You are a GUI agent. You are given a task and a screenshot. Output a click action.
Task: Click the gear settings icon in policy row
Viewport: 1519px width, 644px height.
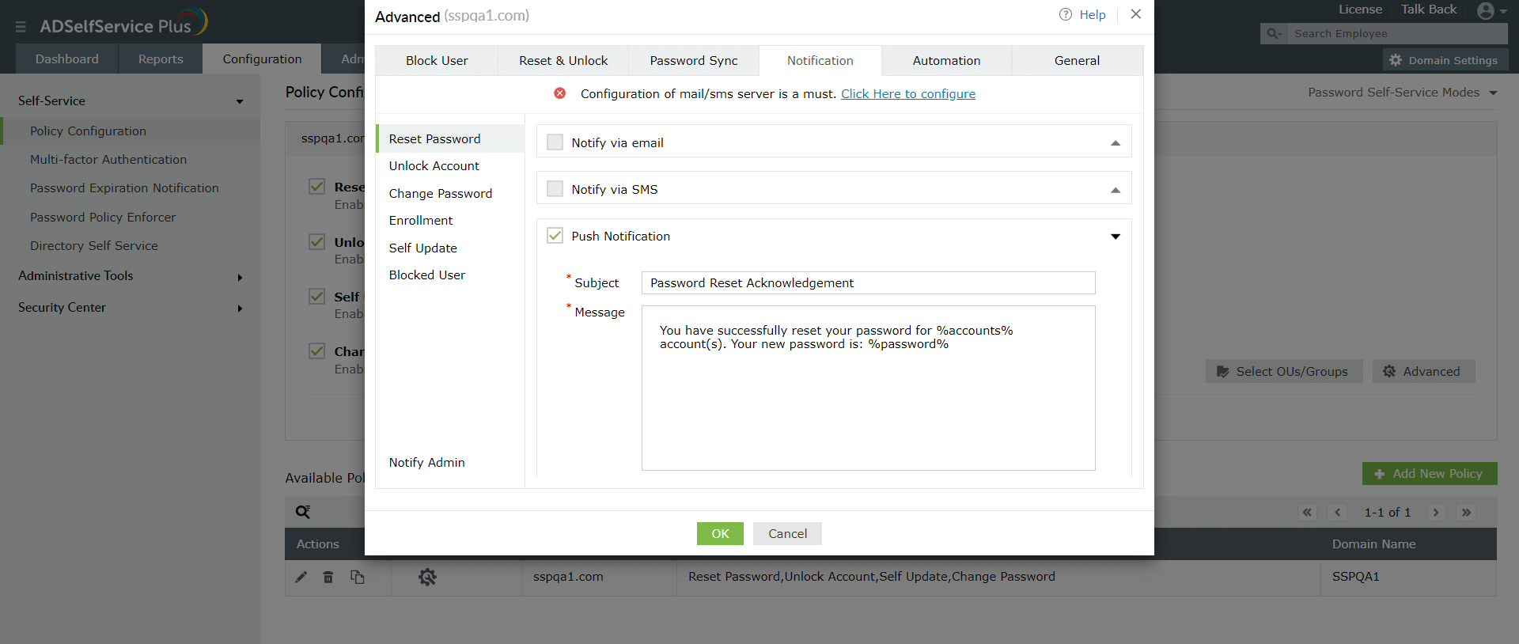pyautogui.click(x=427, y=578)
